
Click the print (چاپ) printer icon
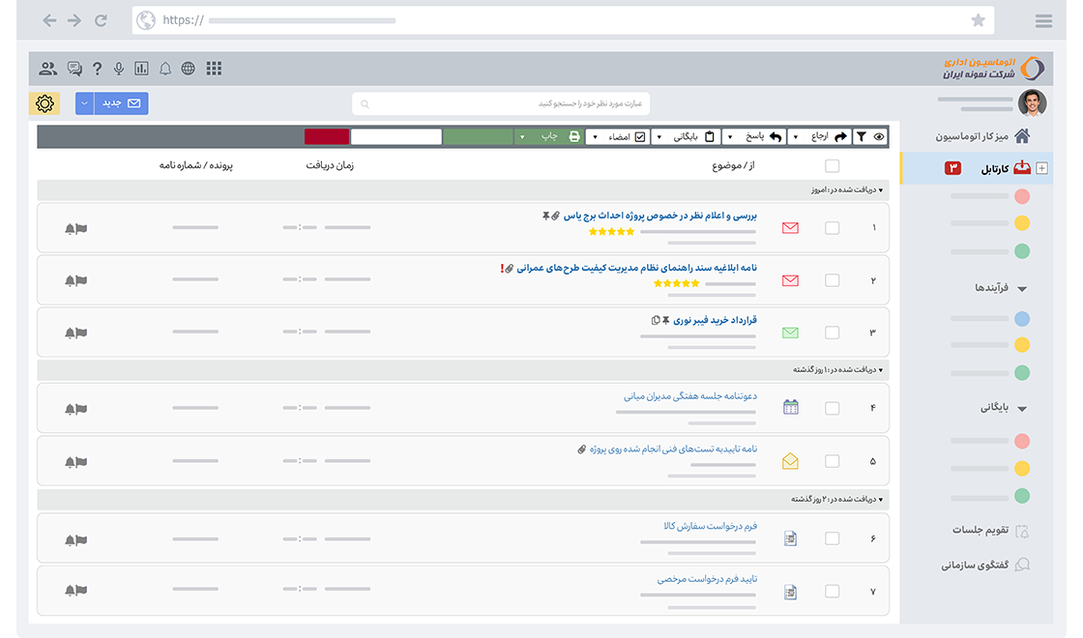(571, 136)
